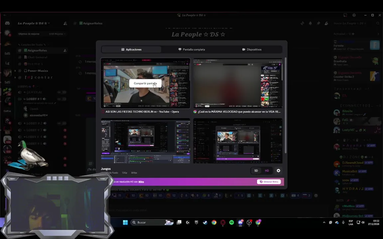
Task: Launch Epic Games from taskbar
Action: pos(196,222)
